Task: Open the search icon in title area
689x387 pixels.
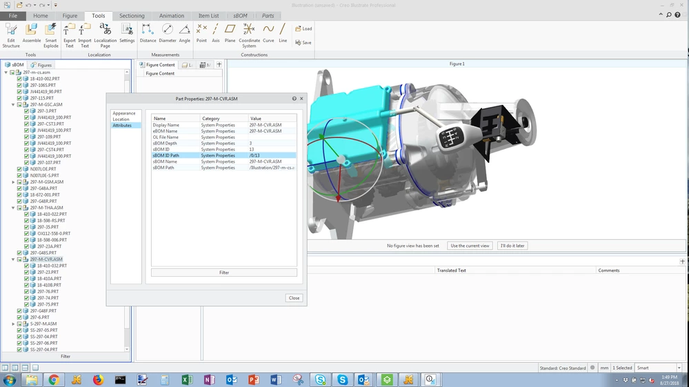Action: point(669,15)
